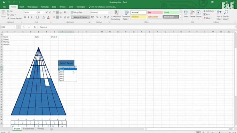Click the Save icon in title bar
This screenshot has width=237, height=133.
[4, 2]
